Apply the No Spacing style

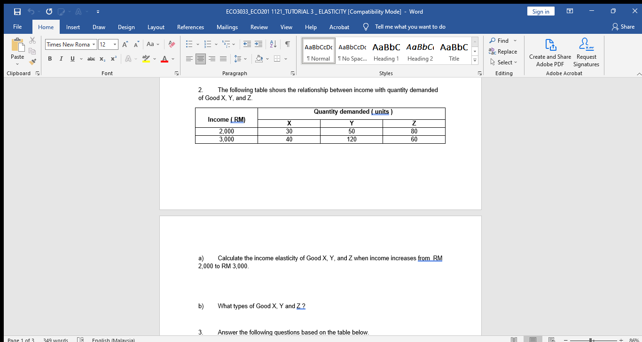click(x=352, y=52)
